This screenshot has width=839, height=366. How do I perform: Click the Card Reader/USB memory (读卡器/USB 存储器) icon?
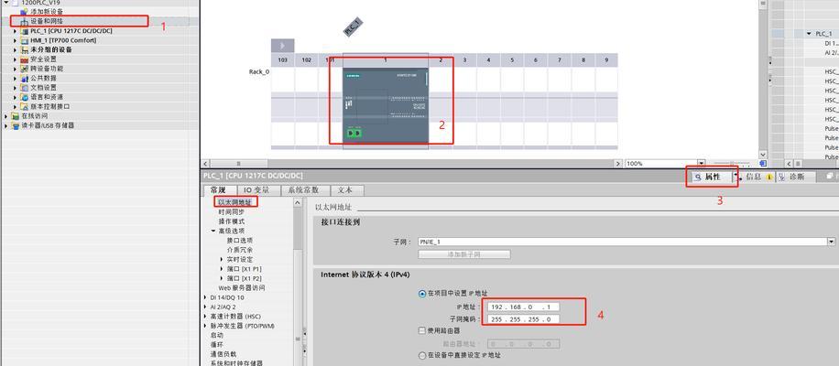[x=15, y=125]
